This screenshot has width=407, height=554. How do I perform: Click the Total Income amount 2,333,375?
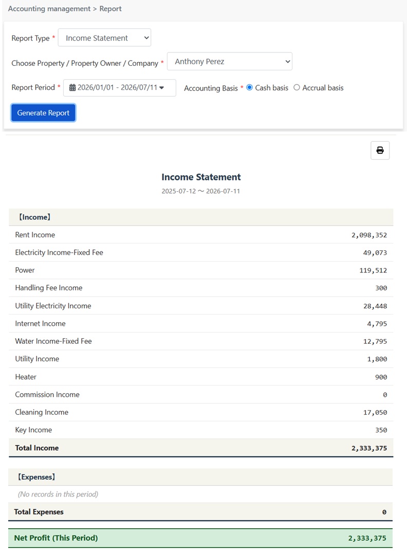(x=369, y=448)
